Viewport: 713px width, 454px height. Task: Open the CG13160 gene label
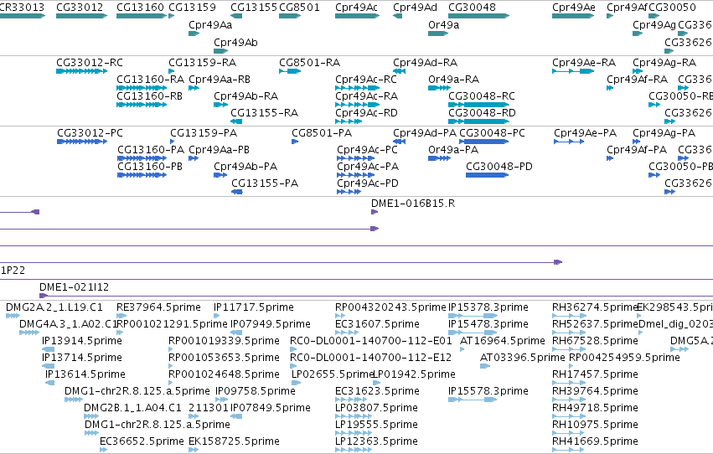140,8
